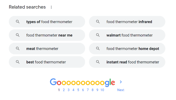The height and width of the screenshot is (100, 176).
Task: Click the Next link
Action: [x=121, y=90]
